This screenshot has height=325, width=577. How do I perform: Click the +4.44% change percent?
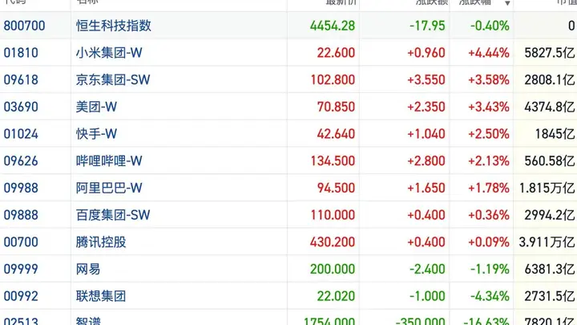click(x=489, y=53)
